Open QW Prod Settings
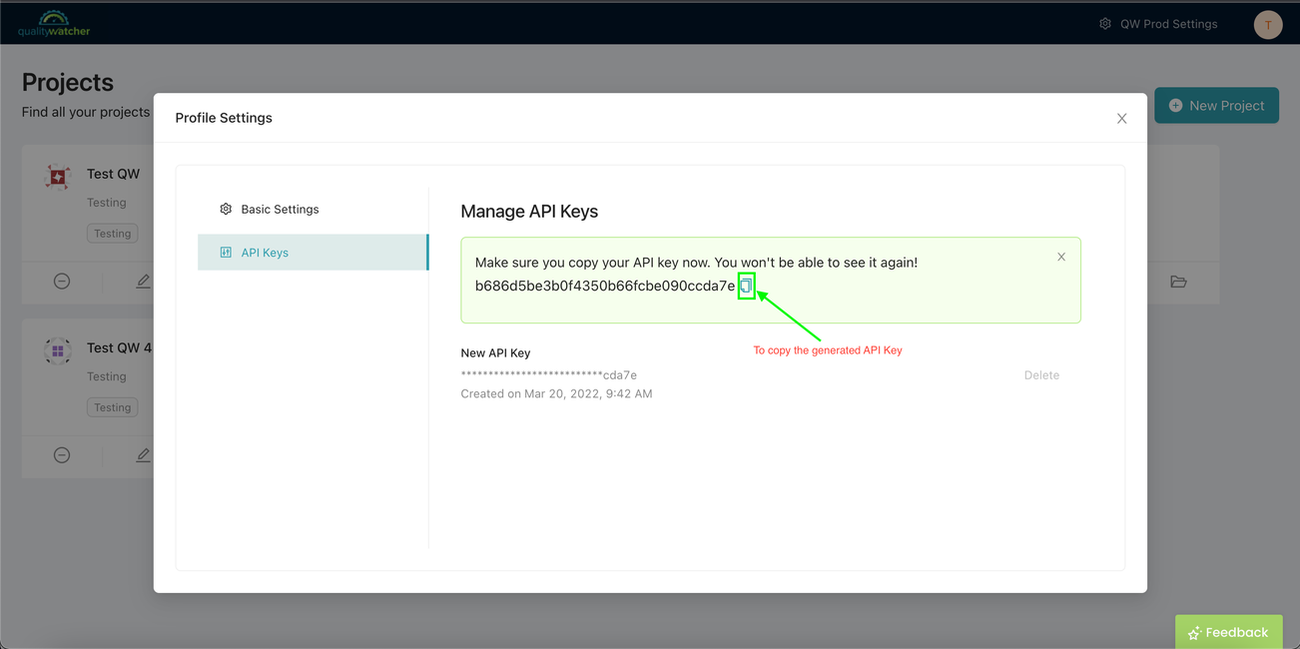1300x649 pixels. coord(1158,24)
